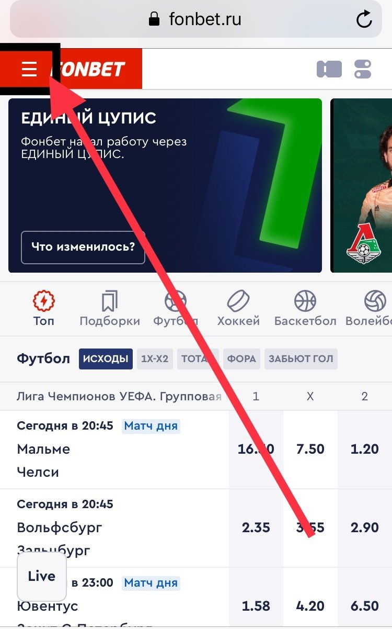Open the settings toggles icon
This screenshot has width=392, height=629.
363,69
